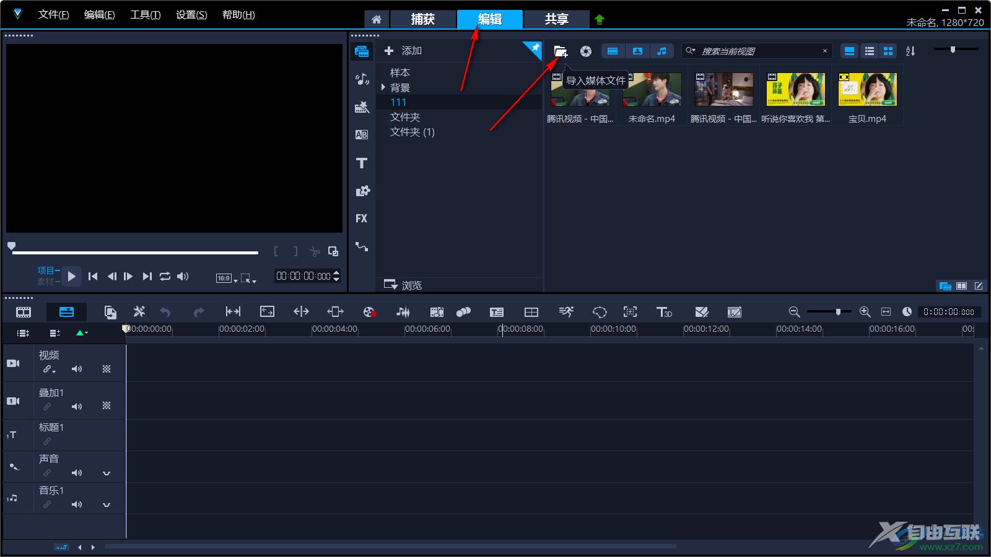Screen dimensions: 991x557
Task: Switch to the 共享 tab
Action: pyautogui.click(x=556, y=19)
